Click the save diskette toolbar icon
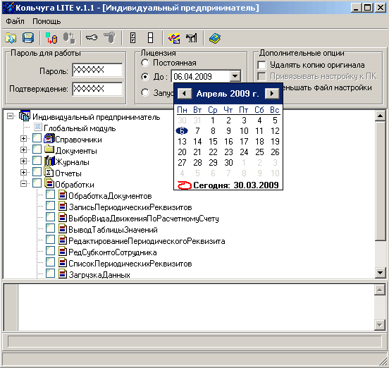389x368 pixels. [x=28, y=38]
